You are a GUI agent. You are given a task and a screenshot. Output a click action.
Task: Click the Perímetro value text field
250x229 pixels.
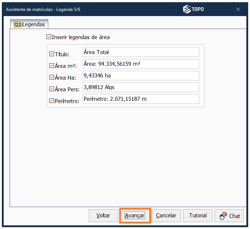click(140, 99)
